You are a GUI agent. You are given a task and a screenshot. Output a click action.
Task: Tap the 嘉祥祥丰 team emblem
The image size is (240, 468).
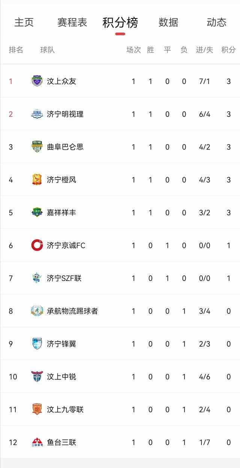tap(37, 212)
